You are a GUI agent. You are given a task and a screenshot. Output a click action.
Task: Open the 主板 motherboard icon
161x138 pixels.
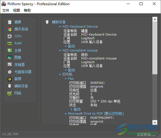click(10, 51)
